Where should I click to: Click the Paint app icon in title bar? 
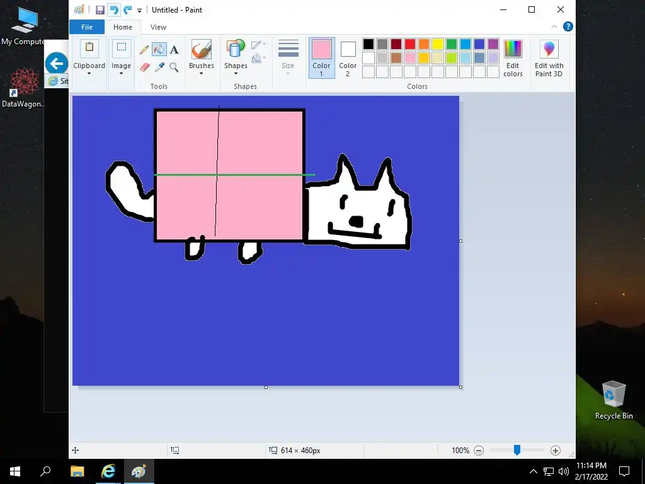point(79,10)
